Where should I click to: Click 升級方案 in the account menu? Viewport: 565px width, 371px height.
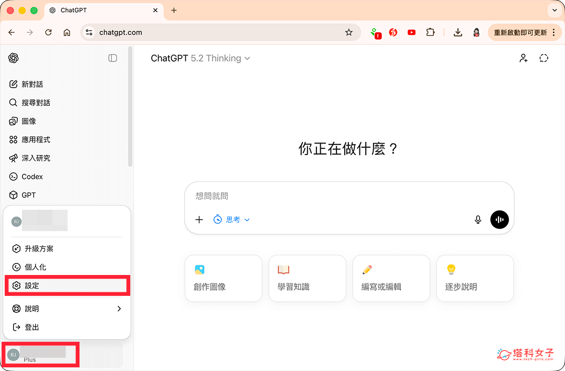pos(37,248)
